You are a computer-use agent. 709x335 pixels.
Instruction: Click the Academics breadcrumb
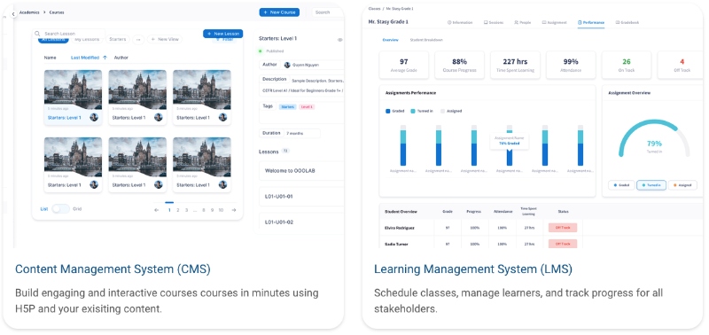click(29, 12)
